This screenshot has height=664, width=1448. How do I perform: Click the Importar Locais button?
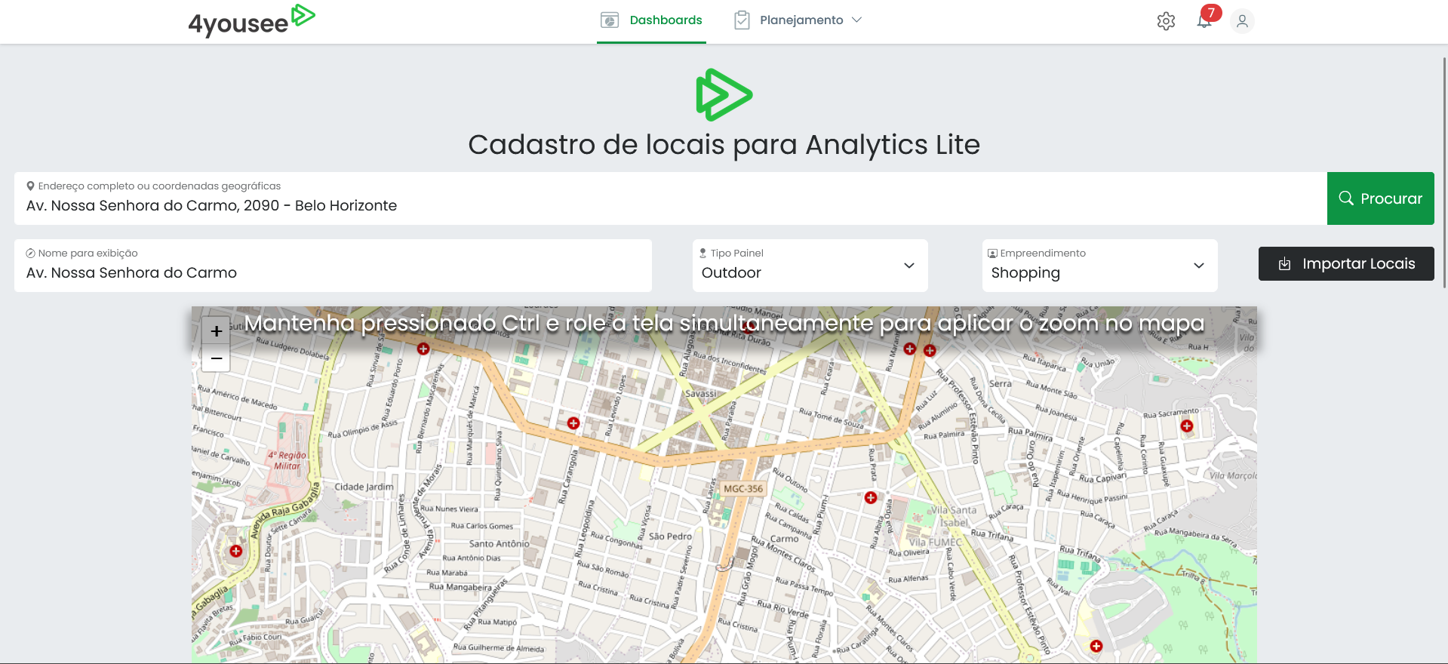click(1346, 264)
